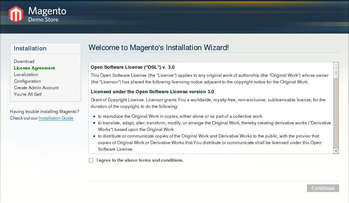Open the Installation Guide link
349x203 pixels.
pyautogui.click(x=56, y=118)
